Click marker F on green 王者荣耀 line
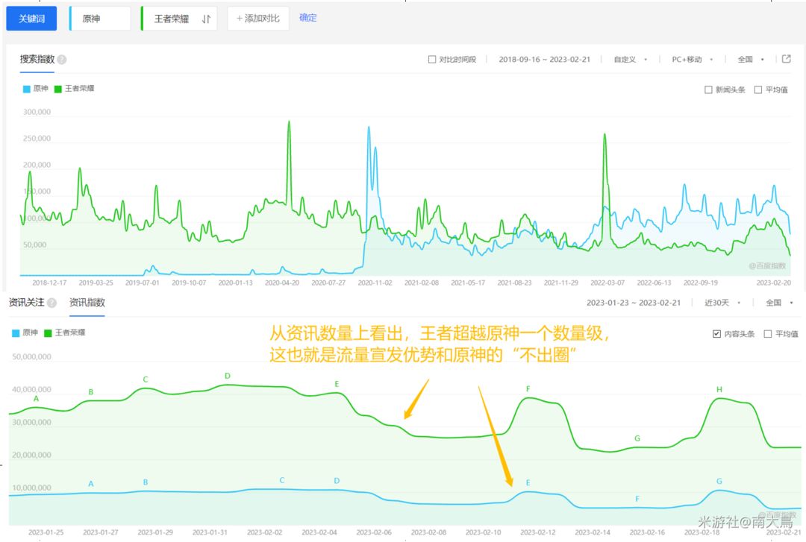The height and width of the screenshot is (542, 806). coord(528,389)
